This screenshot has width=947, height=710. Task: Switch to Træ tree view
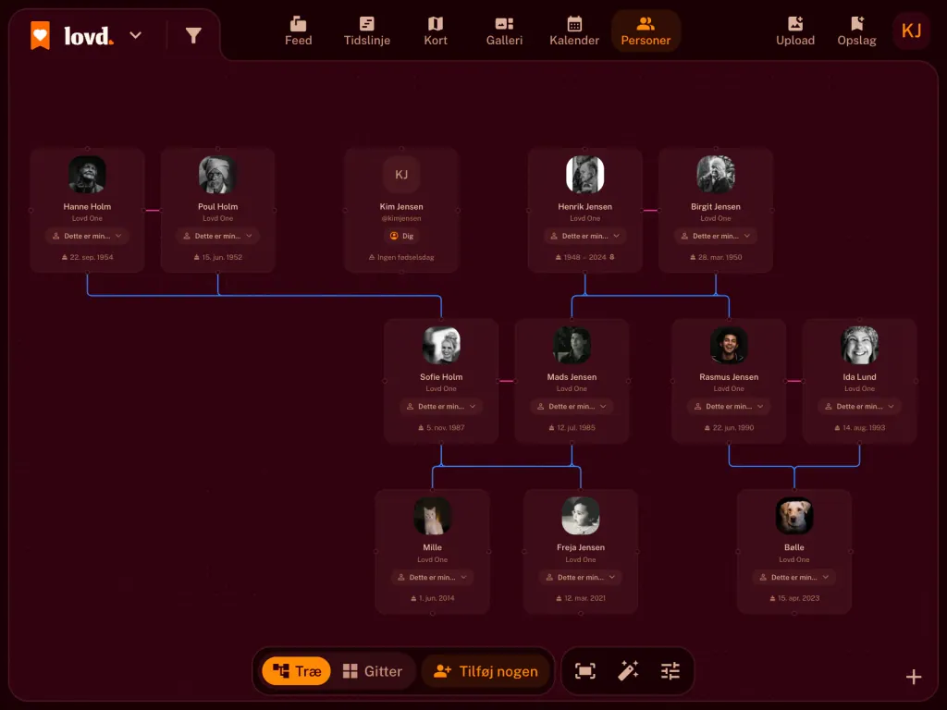[x=297, y=671]
